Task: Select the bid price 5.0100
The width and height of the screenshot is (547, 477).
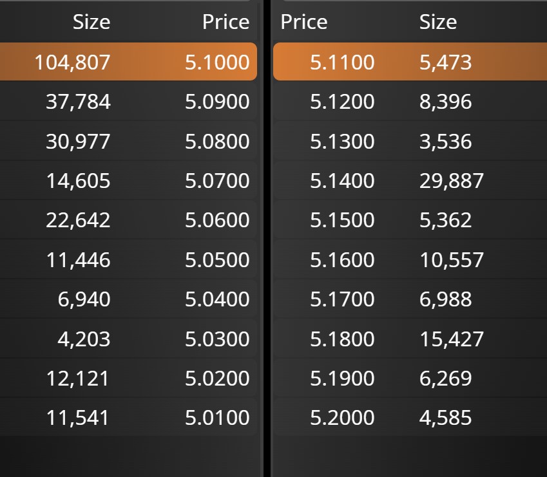Action: 217,418
